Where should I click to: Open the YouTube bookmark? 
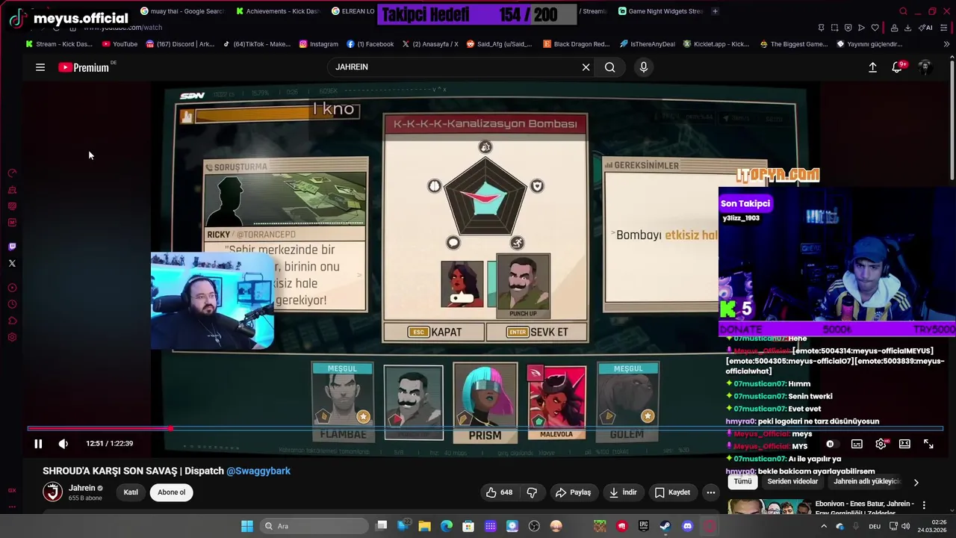119,44
